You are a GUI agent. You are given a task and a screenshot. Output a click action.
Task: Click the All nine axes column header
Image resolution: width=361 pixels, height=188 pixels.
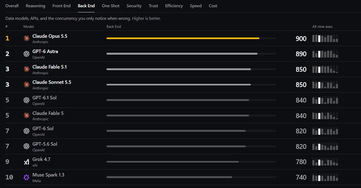[322, 27]
